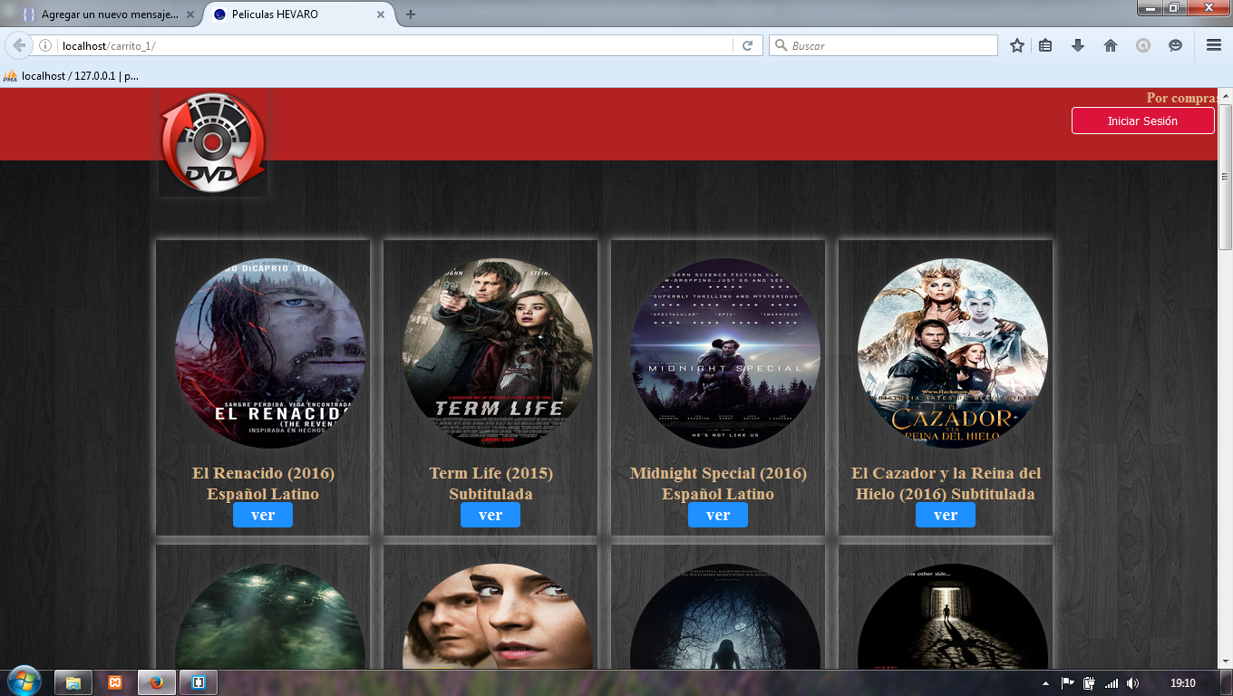Select Firefox icon on the taskbar
1233x696 pixels.
pos(157,682)
